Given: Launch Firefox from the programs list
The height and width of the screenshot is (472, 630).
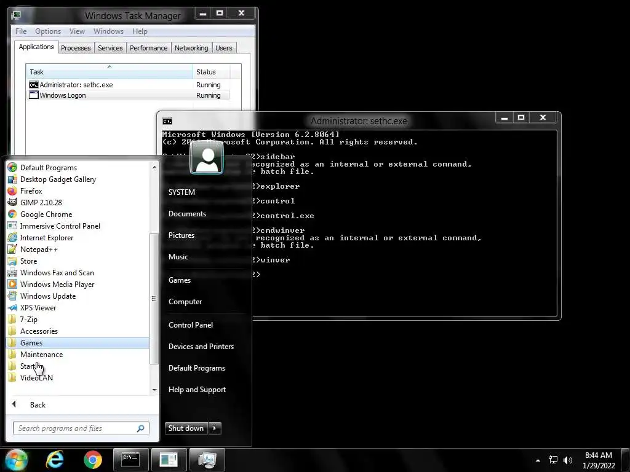Looking at the screenshot, I should (x=31, y=191).
